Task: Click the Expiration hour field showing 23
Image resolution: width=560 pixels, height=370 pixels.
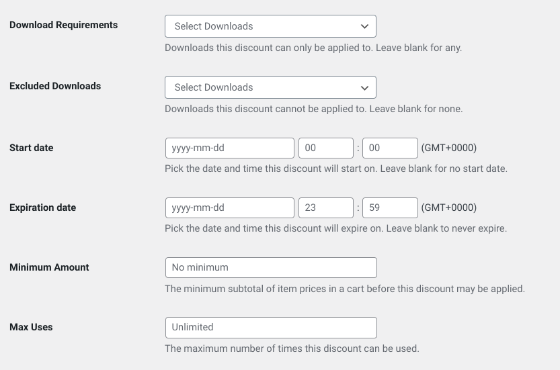Action: [x=325, y=207]
